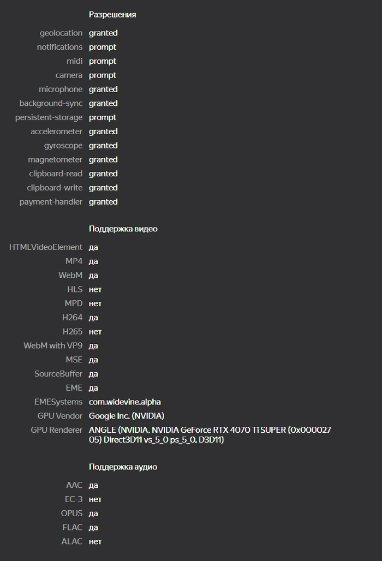The height and width of the screenshot is (561, 382).
Task: Click the H265 row label
Action: (73, 332)
